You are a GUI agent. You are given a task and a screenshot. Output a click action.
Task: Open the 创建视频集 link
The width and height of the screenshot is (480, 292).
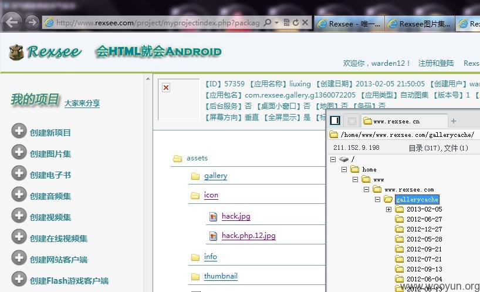click(x=50, y=217)
